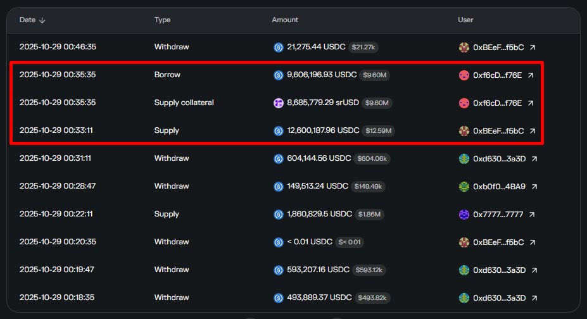This screenshot has height=319, width=587.
Task: Click the Amount column header
Action: click(x=285, y=20)
